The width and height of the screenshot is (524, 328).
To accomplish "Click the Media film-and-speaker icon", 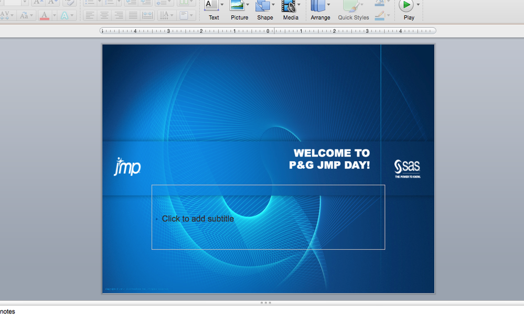I will coord(288,6).
